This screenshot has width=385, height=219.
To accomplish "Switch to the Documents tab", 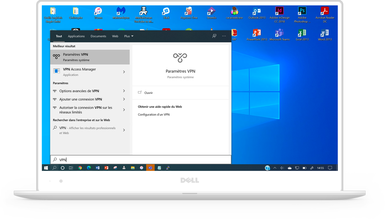I will pos(98,36).
